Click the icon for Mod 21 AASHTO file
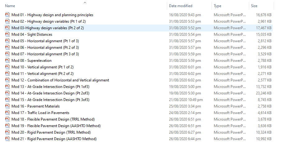This screenshot has height=156, width=297. point(7,139)
